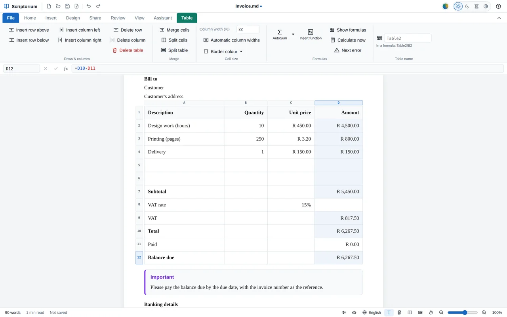The width and height of the screenshot is (507, 317).
Task: Switch to the Insert tab
Action: 51,18
